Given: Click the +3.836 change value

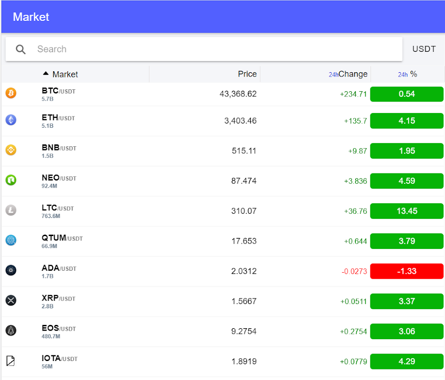Looking at the screenshot, I should coord(355,181).
